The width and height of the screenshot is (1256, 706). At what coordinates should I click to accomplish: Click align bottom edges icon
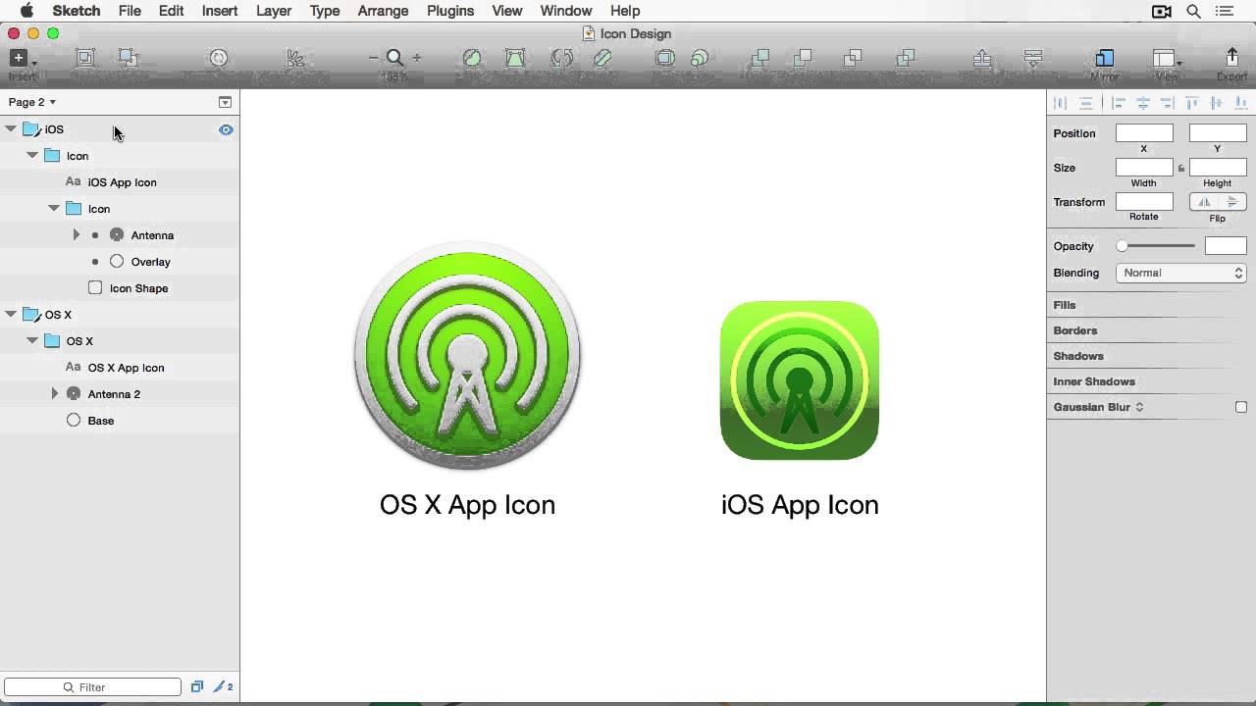[x=1241, y=102]
